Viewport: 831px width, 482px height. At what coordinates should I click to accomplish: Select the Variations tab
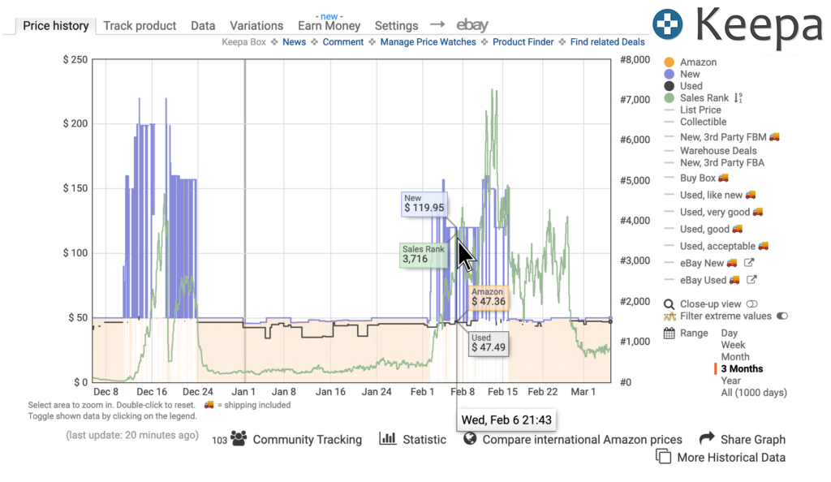(x=256, y=25)
